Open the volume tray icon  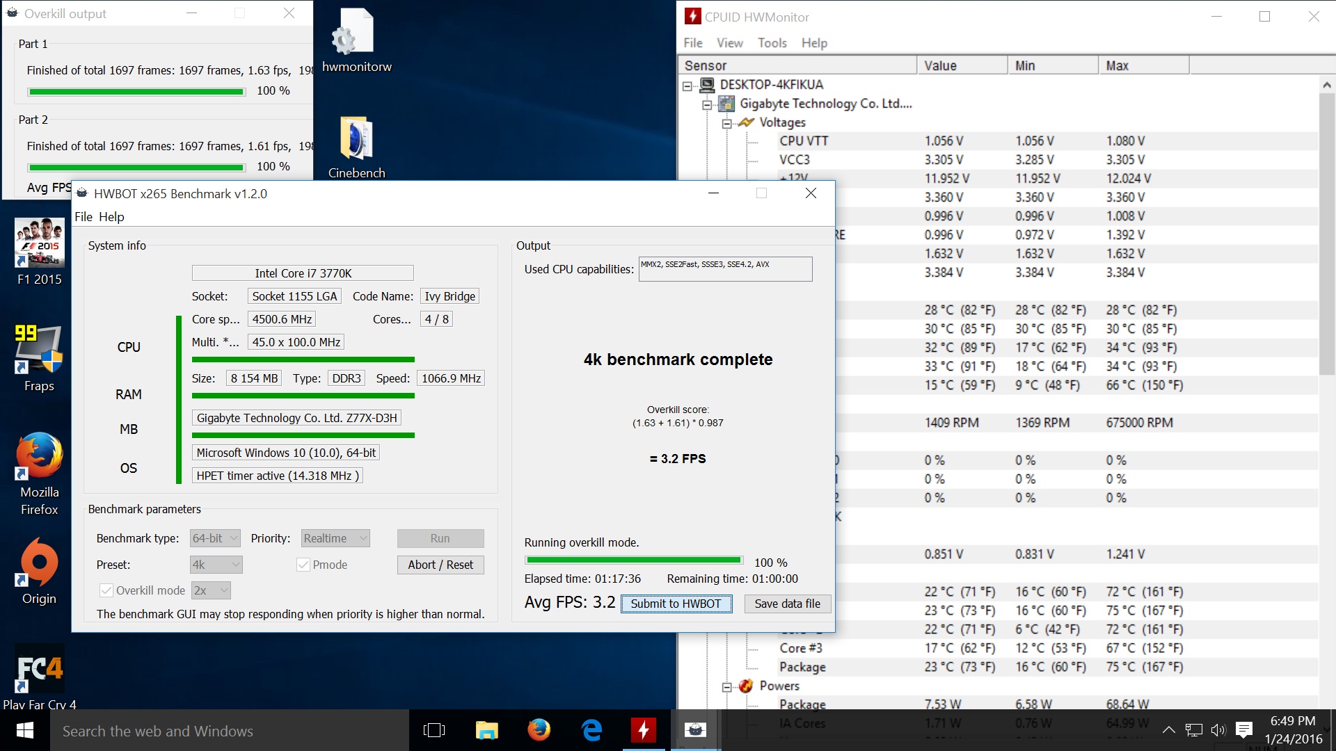tap(1218, 730)
